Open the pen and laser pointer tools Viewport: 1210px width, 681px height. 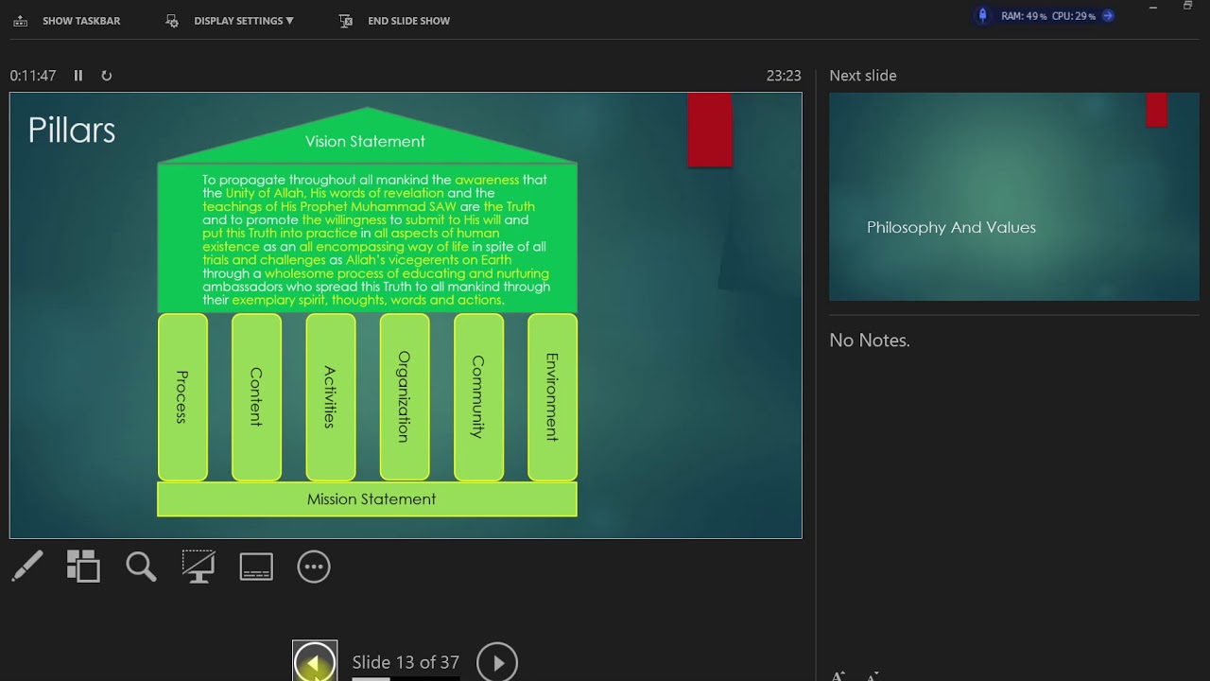[27, 567]
